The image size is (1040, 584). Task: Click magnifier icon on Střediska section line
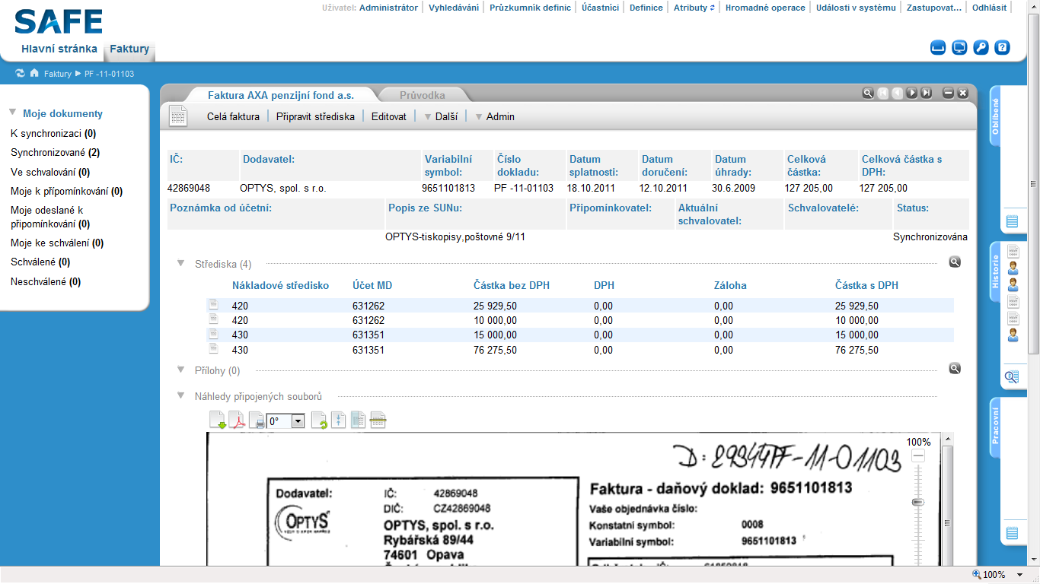[955, 262]
